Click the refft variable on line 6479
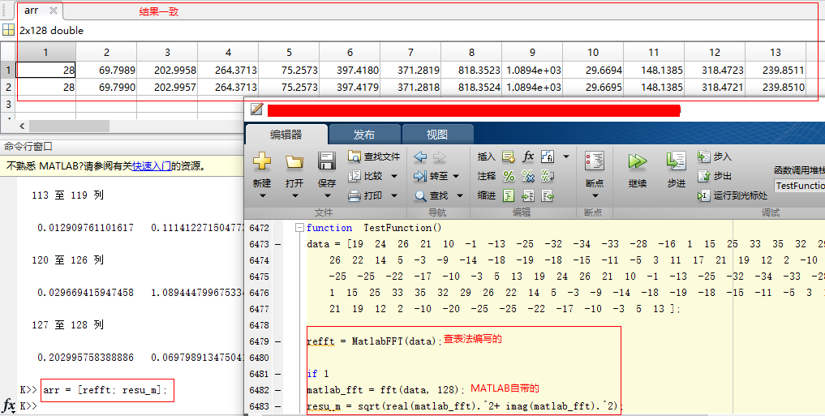Screen dimensions: 825x416 click(x=320, y=341)
